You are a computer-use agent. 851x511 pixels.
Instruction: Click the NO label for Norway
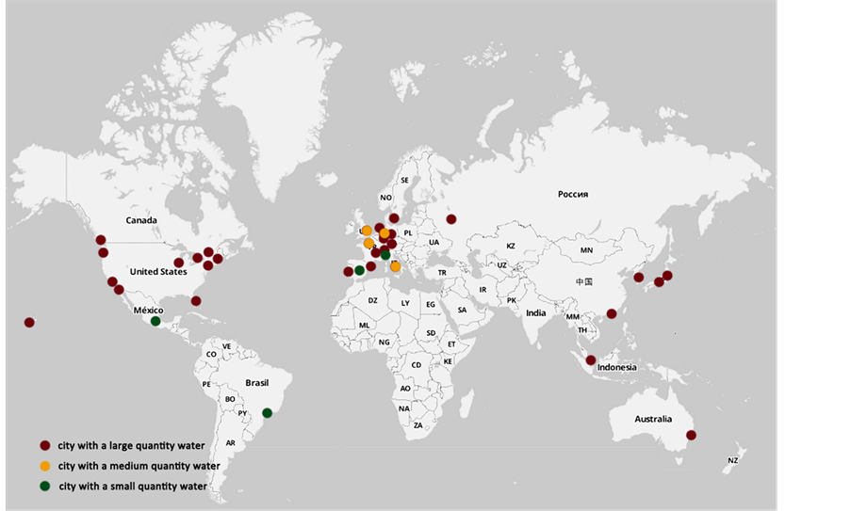coord(385,198)
